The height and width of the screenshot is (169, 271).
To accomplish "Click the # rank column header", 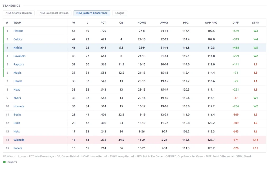I will click(7, 23).
